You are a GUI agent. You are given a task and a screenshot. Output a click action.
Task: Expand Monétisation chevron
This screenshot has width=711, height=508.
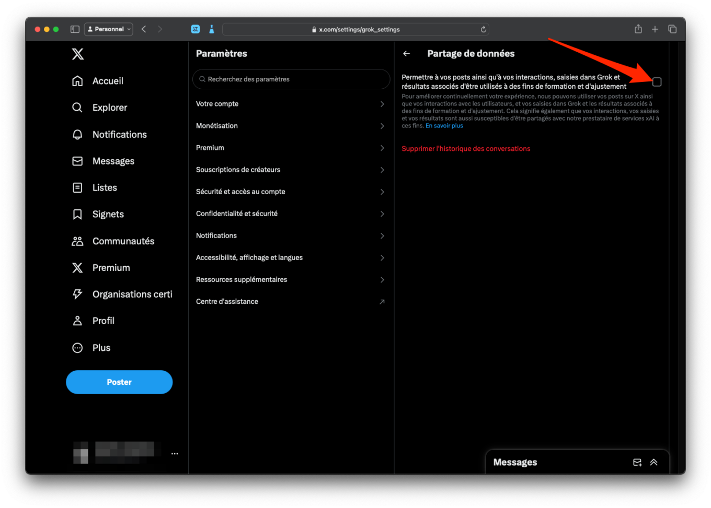tap(382, 126)
